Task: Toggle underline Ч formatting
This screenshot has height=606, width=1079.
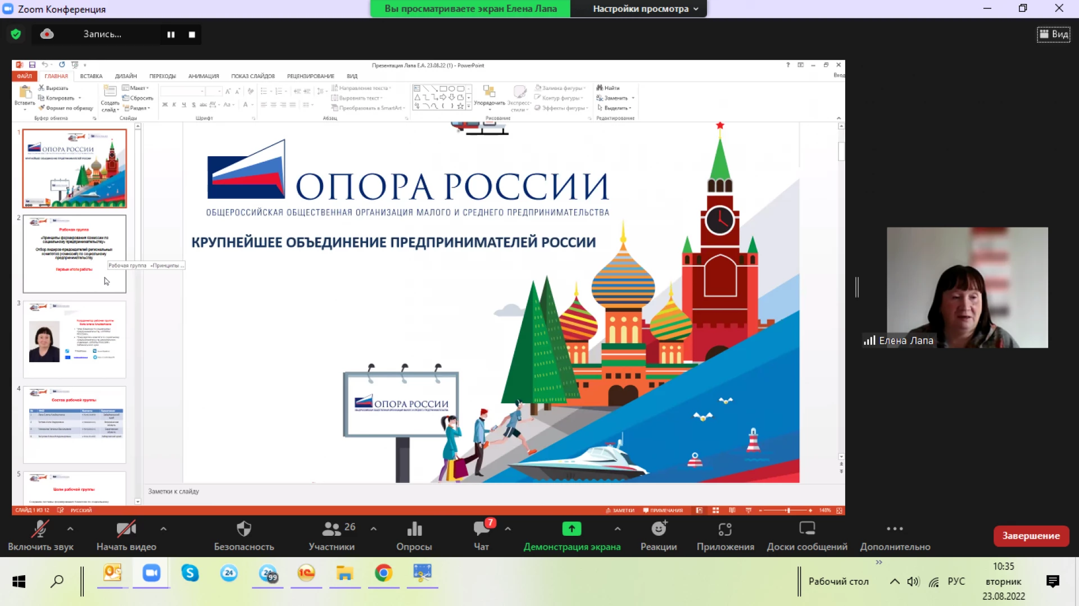Action: click(x=184, y=104)
